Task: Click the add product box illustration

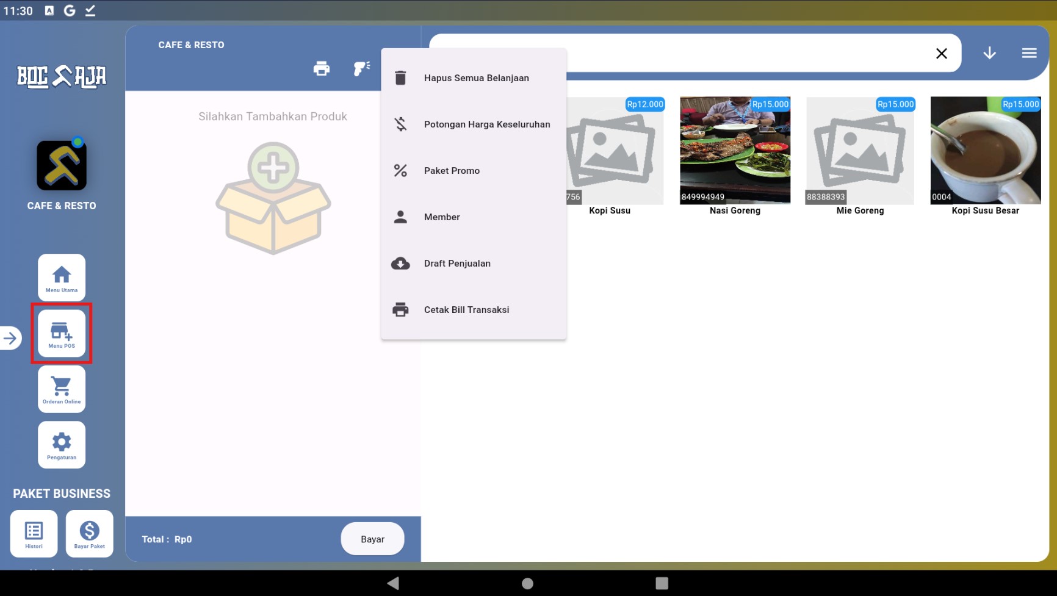Action: pyautogui.click(x=273, y=198)
